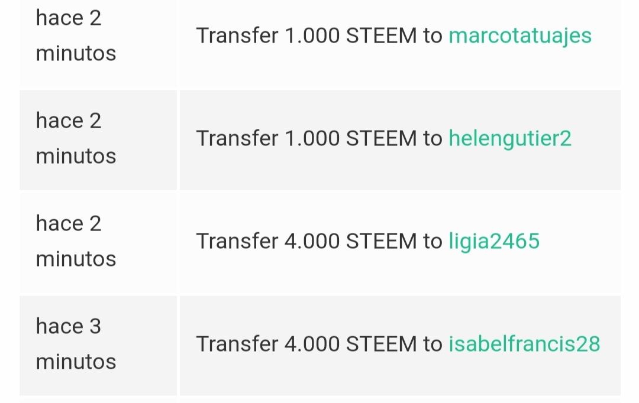Click the word 'Transfer' in isabelfrancis28 row

[237, 344]
